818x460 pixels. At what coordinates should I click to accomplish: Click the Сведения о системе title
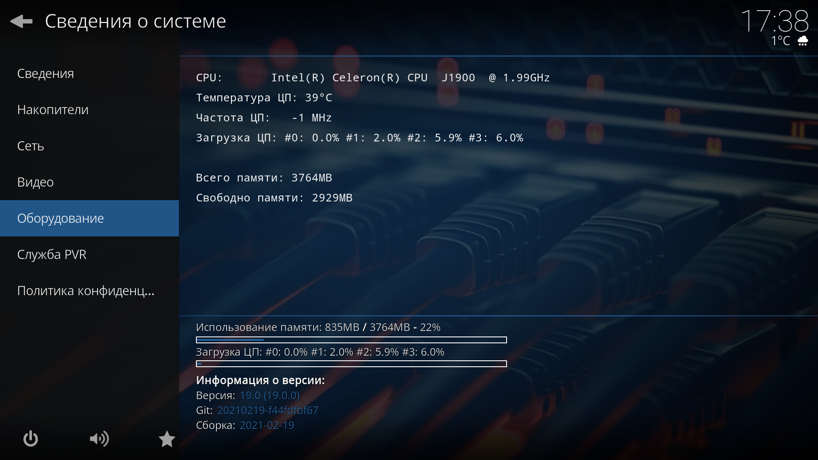pos(135,21)
